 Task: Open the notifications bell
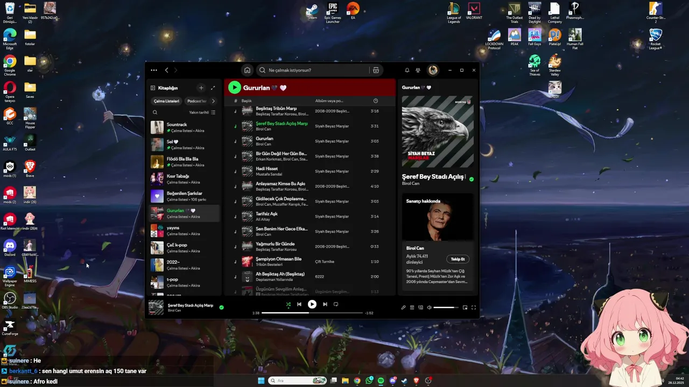(407, 70)
